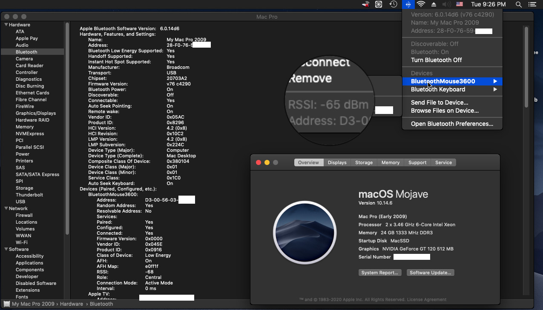Open Notification Center list icon

click(532, 4)
